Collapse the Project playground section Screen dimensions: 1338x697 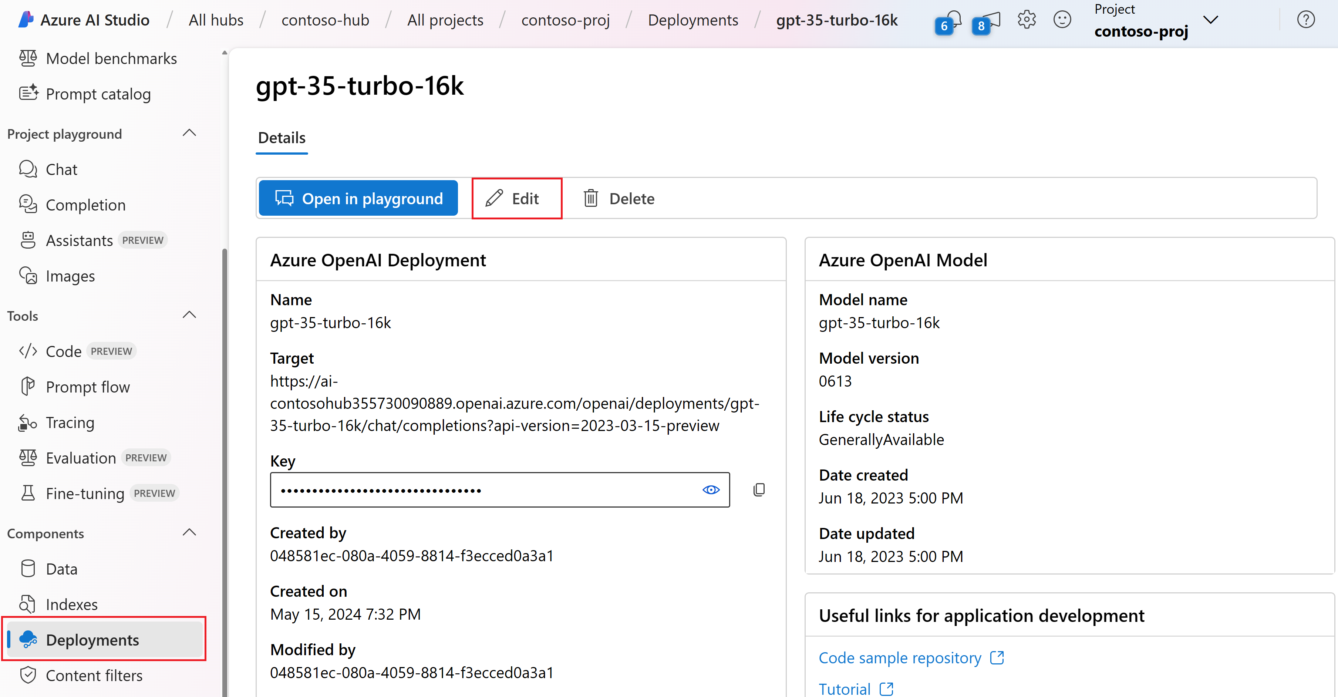190,133
